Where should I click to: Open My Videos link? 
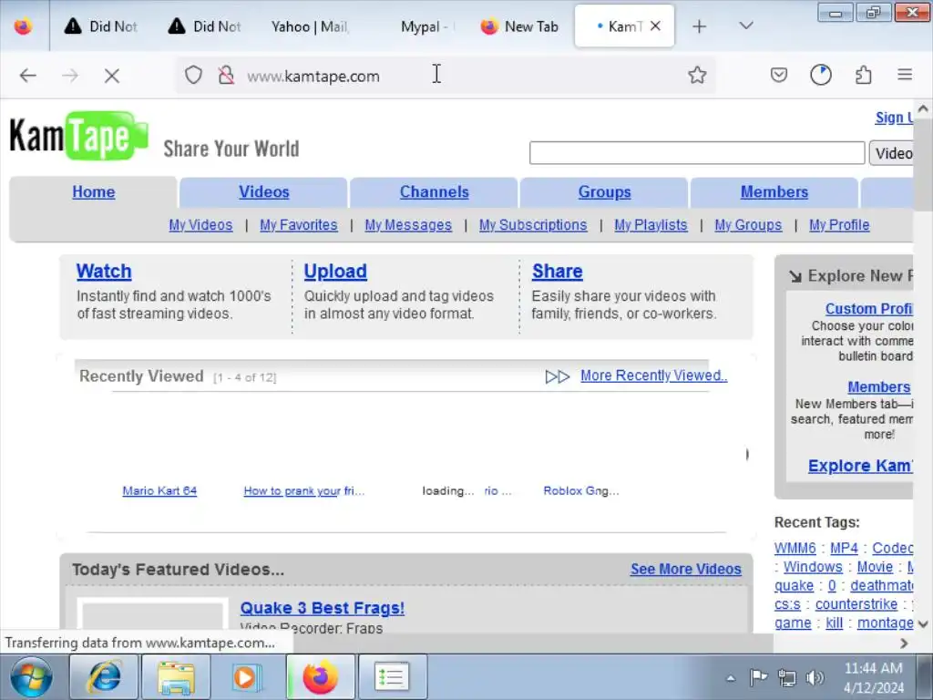coord(200,225)
